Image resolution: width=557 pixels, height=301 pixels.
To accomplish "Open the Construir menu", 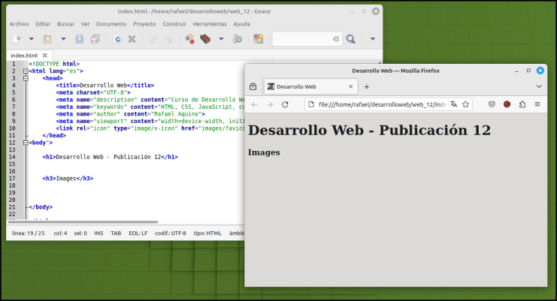I will point(174,24).
